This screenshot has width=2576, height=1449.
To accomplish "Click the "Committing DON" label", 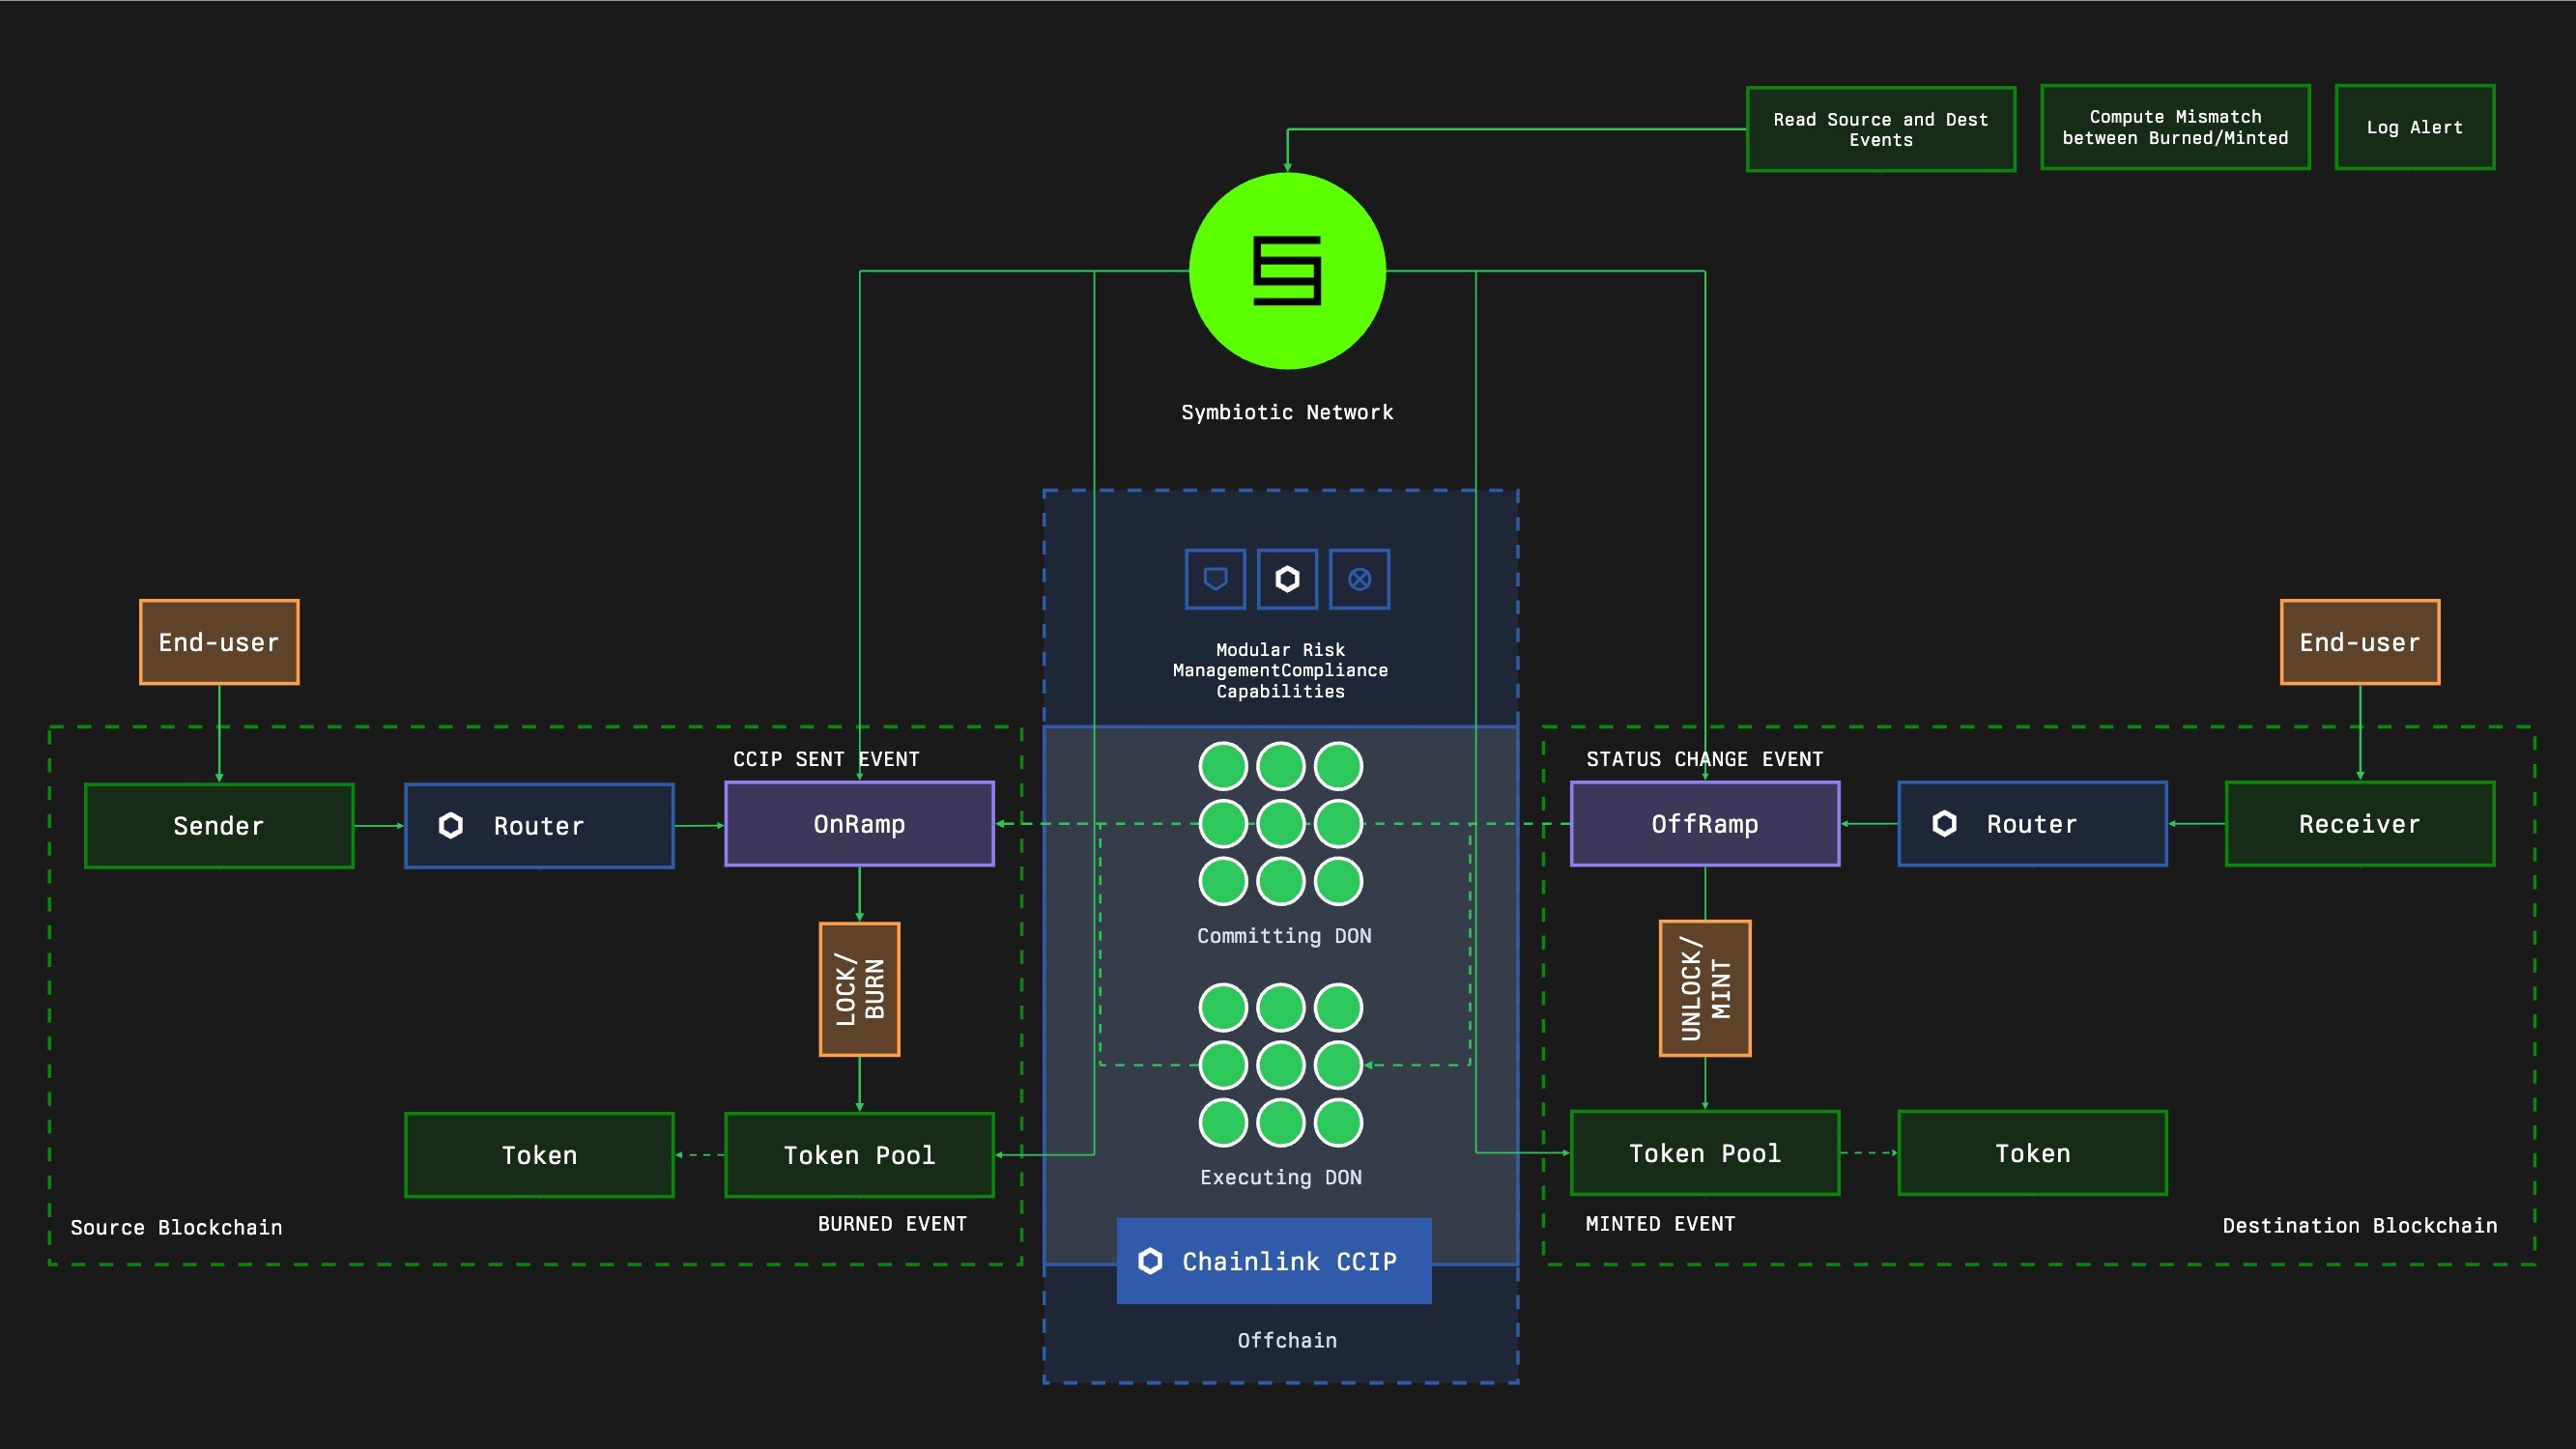I will pyautogui.click(x=1284, y=936).
